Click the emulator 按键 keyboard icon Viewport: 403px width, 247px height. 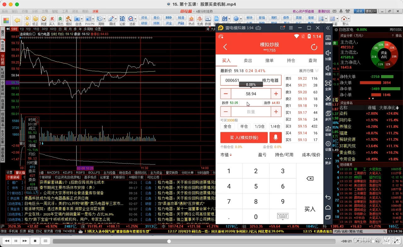pyautogui.click(x=328, y=40)
